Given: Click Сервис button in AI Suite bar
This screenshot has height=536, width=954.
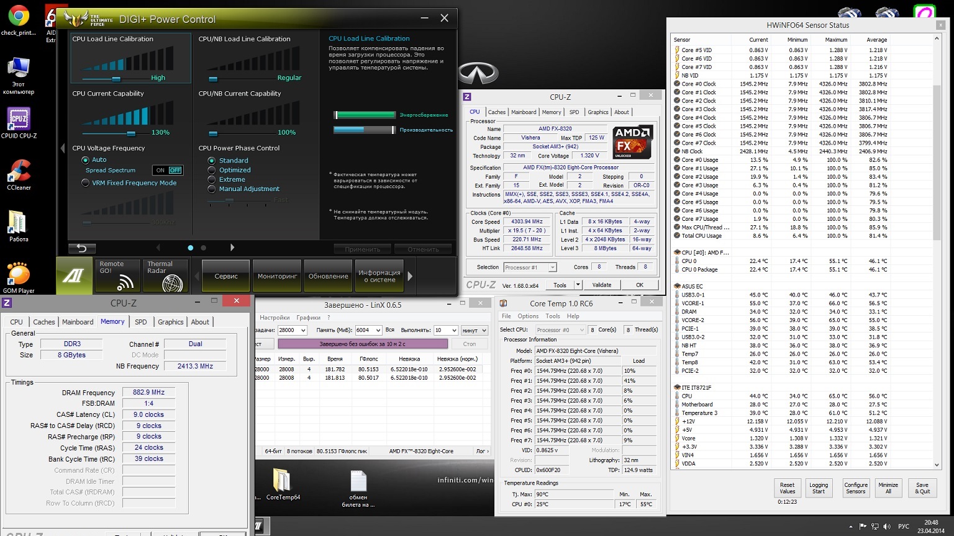Looking at the screenshot, I should (226, 276).
